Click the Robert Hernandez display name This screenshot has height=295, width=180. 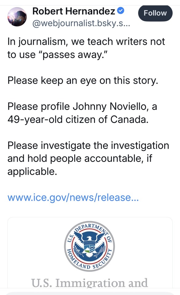[74, 11]
